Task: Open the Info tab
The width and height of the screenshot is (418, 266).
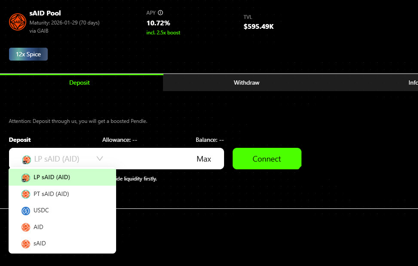Action: [x=412, y=83]
